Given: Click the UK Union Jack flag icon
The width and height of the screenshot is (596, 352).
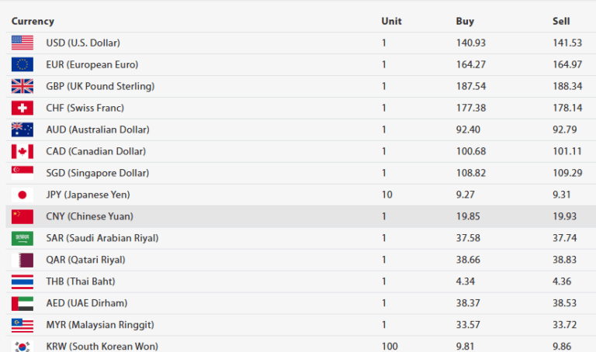Looking at the screenshot, I should point(23,86).
